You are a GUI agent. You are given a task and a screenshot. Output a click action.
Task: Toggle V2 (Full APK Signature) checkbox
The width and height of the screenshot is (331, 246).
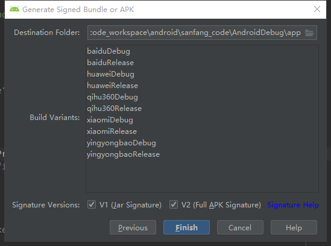(x=174, y=204)
